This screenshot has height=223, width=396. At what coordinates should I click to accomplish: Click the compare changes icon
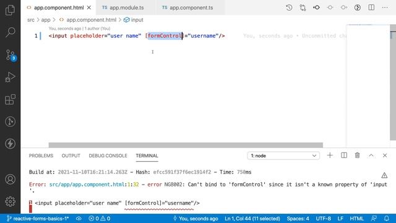pyautogui.click(x=303, y=7)
